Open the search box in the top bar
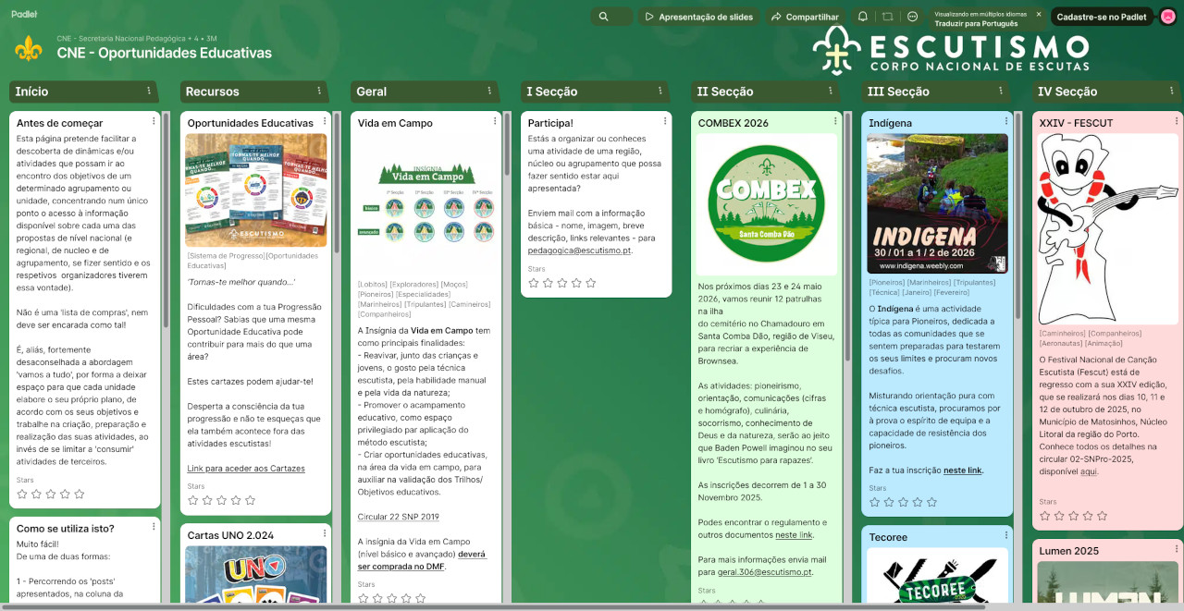 pos(612,17)
